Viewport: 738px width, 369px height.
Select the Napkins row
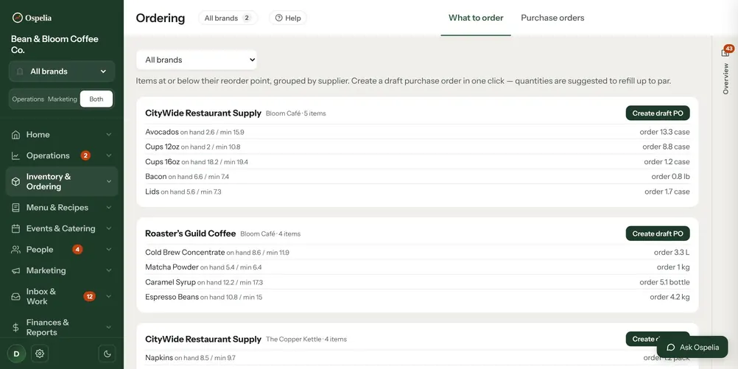point(418,358)
